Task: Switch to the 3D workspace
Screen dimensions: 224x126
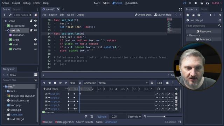Action: (x=106, y=3)
